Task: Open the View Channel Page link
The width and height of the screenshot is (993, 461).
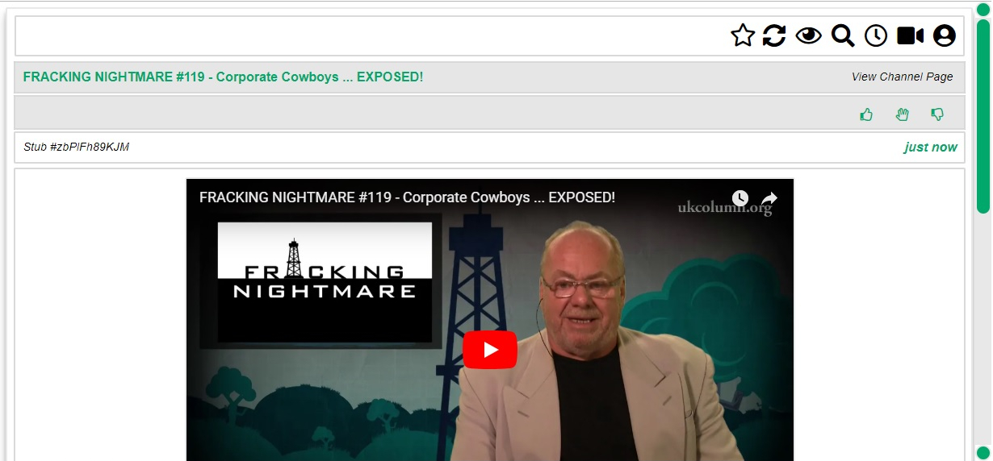Action: coord(902,77)
